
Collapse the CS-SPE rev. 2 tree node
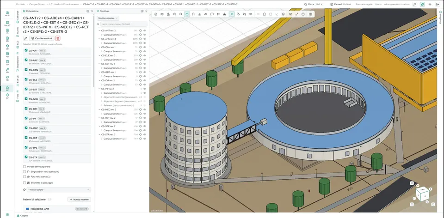pos(99,126)
